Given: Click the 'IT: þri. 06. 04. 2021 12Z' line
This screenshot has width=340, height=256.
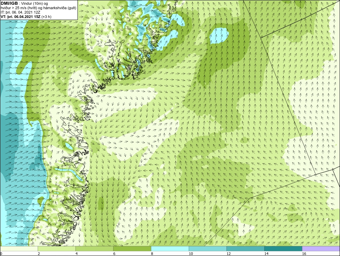Looking at the screenshot, I should tap(21, 12).
